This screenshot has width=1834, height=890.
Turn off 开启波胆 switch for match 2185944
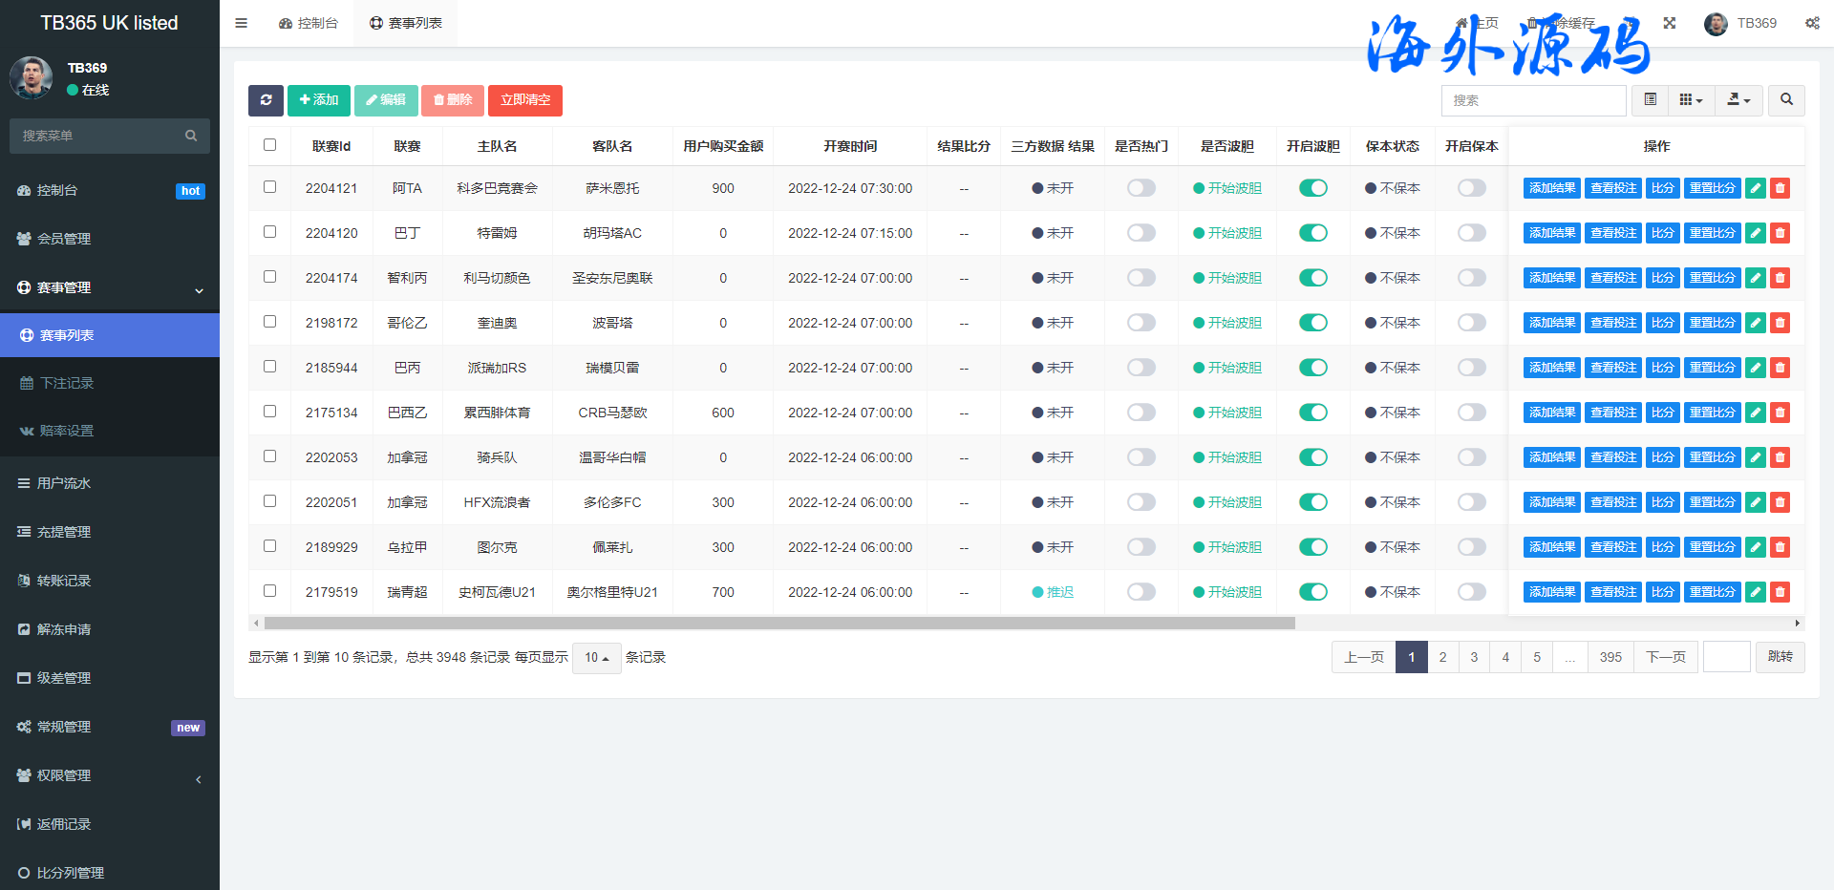tap(1313, 368)
